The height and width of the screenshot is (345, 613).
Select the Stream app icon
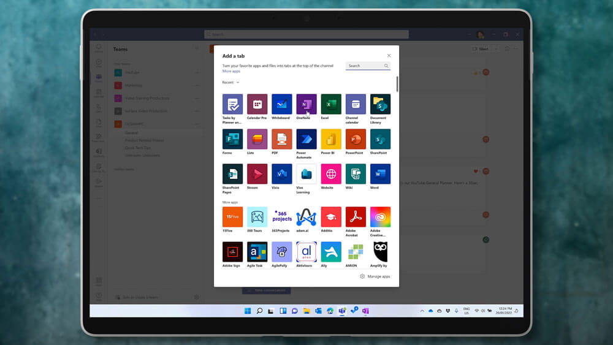257,174
